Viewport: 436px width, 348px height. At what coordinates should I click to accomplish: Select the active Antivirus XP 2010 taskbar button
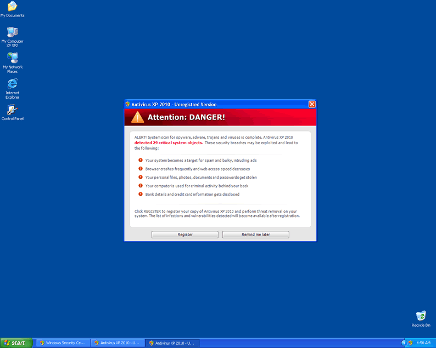coord(172,343)
